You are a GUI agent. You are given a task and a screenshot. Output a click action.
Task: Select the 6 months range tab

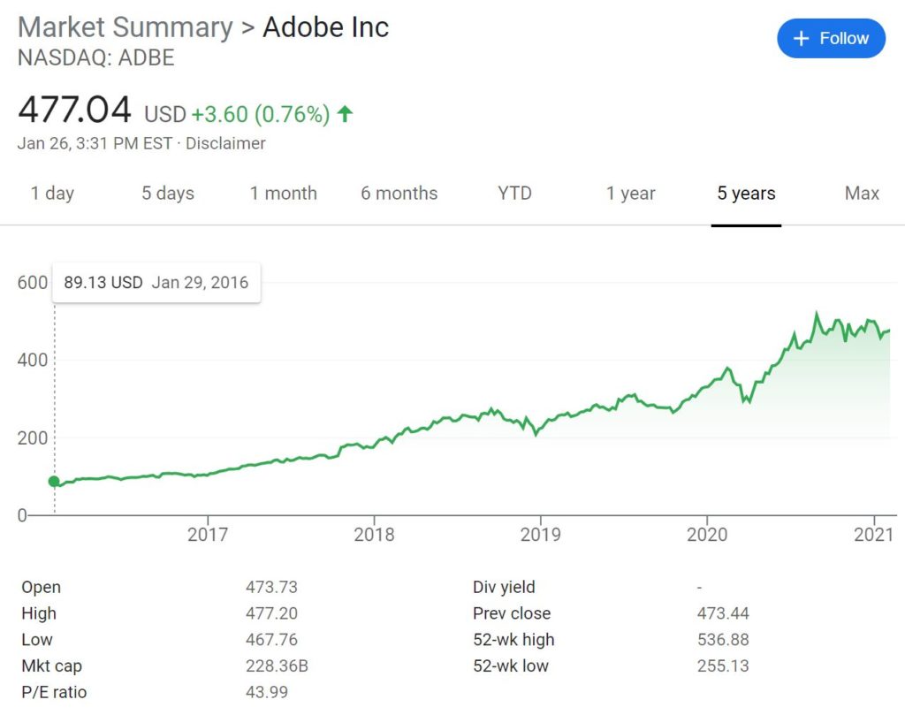tap(399, 193)
